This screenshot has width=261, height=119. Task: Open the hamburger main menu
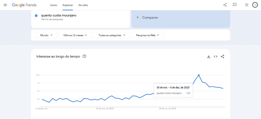(5, 5)
